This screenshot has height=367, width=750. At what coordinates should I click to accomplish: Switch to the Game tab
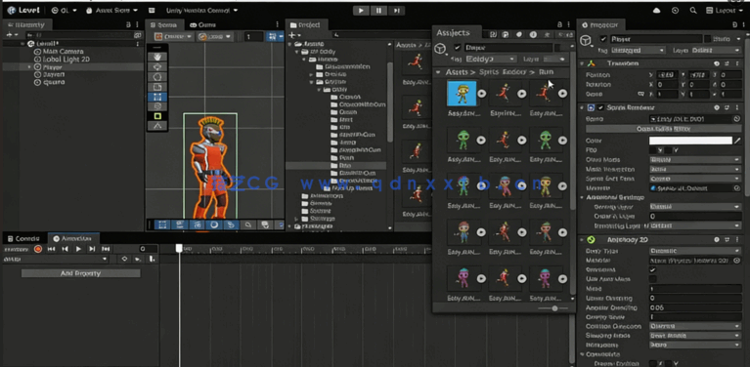(202, 24)
